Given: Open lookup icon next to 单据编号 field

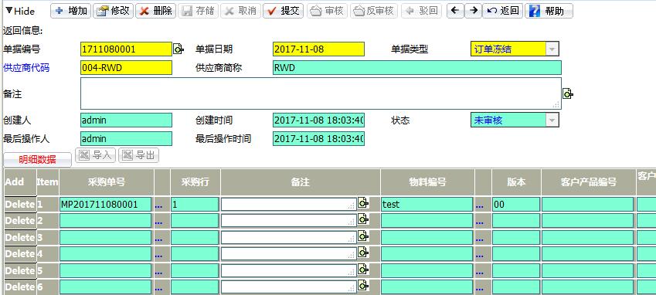Looking at the screenshot, I should [x=178, y=49].
